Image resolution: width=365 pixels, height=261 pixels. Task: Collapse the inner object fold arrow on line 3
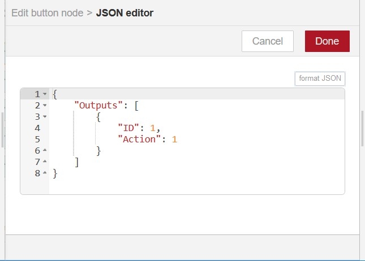pyautogui.click(x=45, y=116)
